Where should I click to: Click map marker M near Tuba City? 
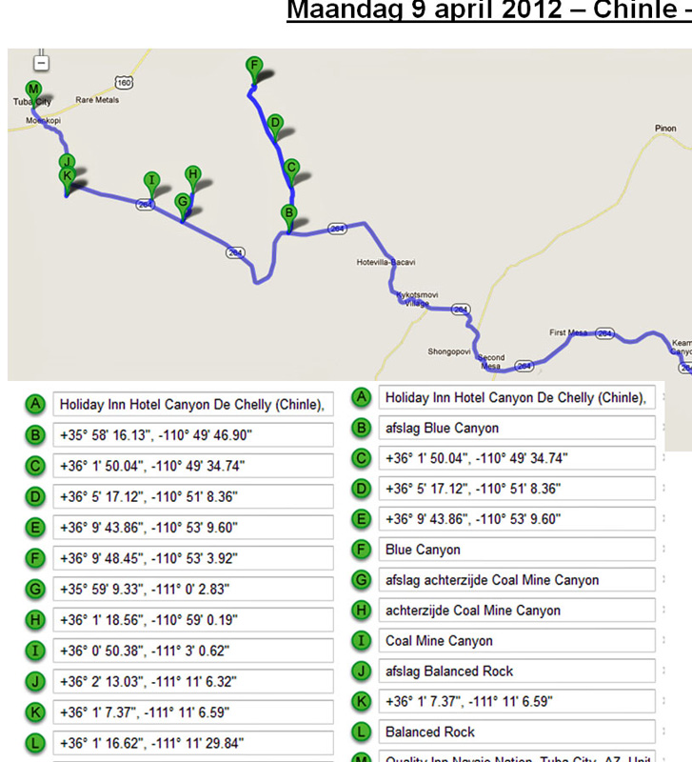click(33, 90)
